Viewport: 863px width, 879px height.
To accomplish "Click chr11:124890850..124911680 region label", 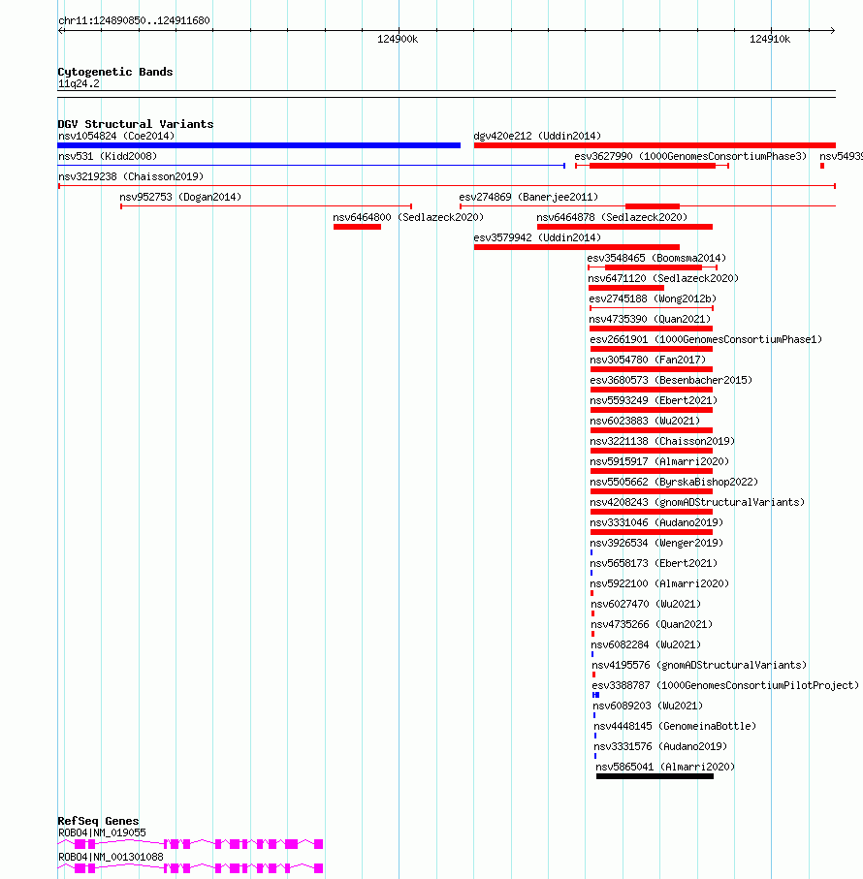I will [134, 20].
